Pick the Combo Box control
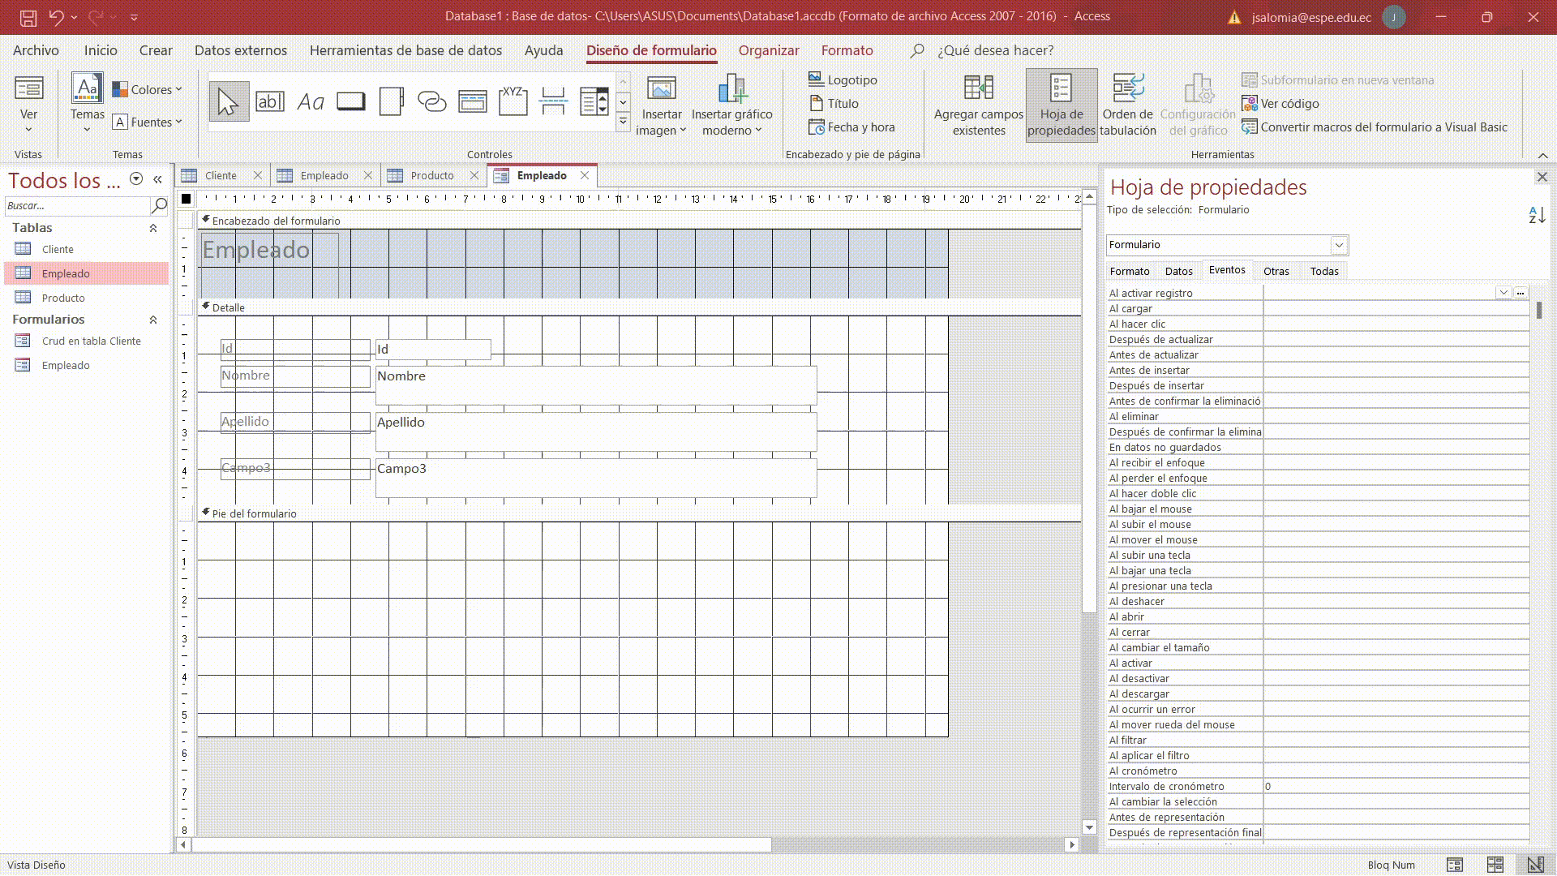This screenshot has width=1557, height=876. click(594, 101)
